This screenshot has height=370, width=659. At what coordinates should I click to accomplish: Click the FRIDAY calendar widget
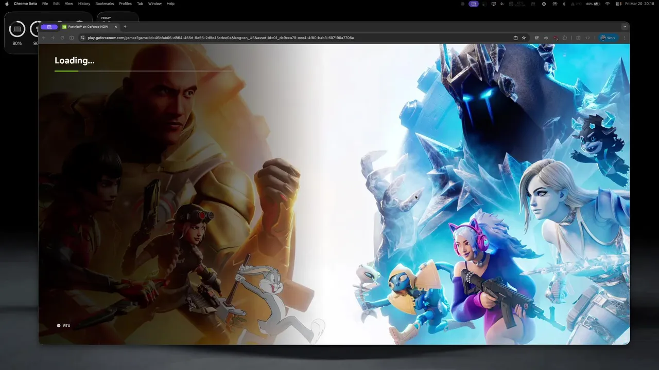[x=117, y=17]
